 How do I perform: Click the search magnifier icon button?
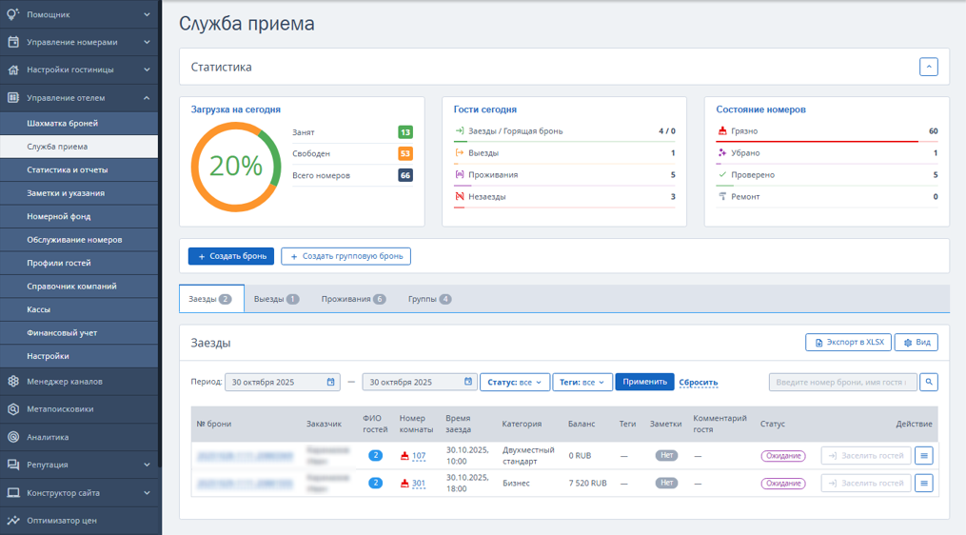click(928, 382)
